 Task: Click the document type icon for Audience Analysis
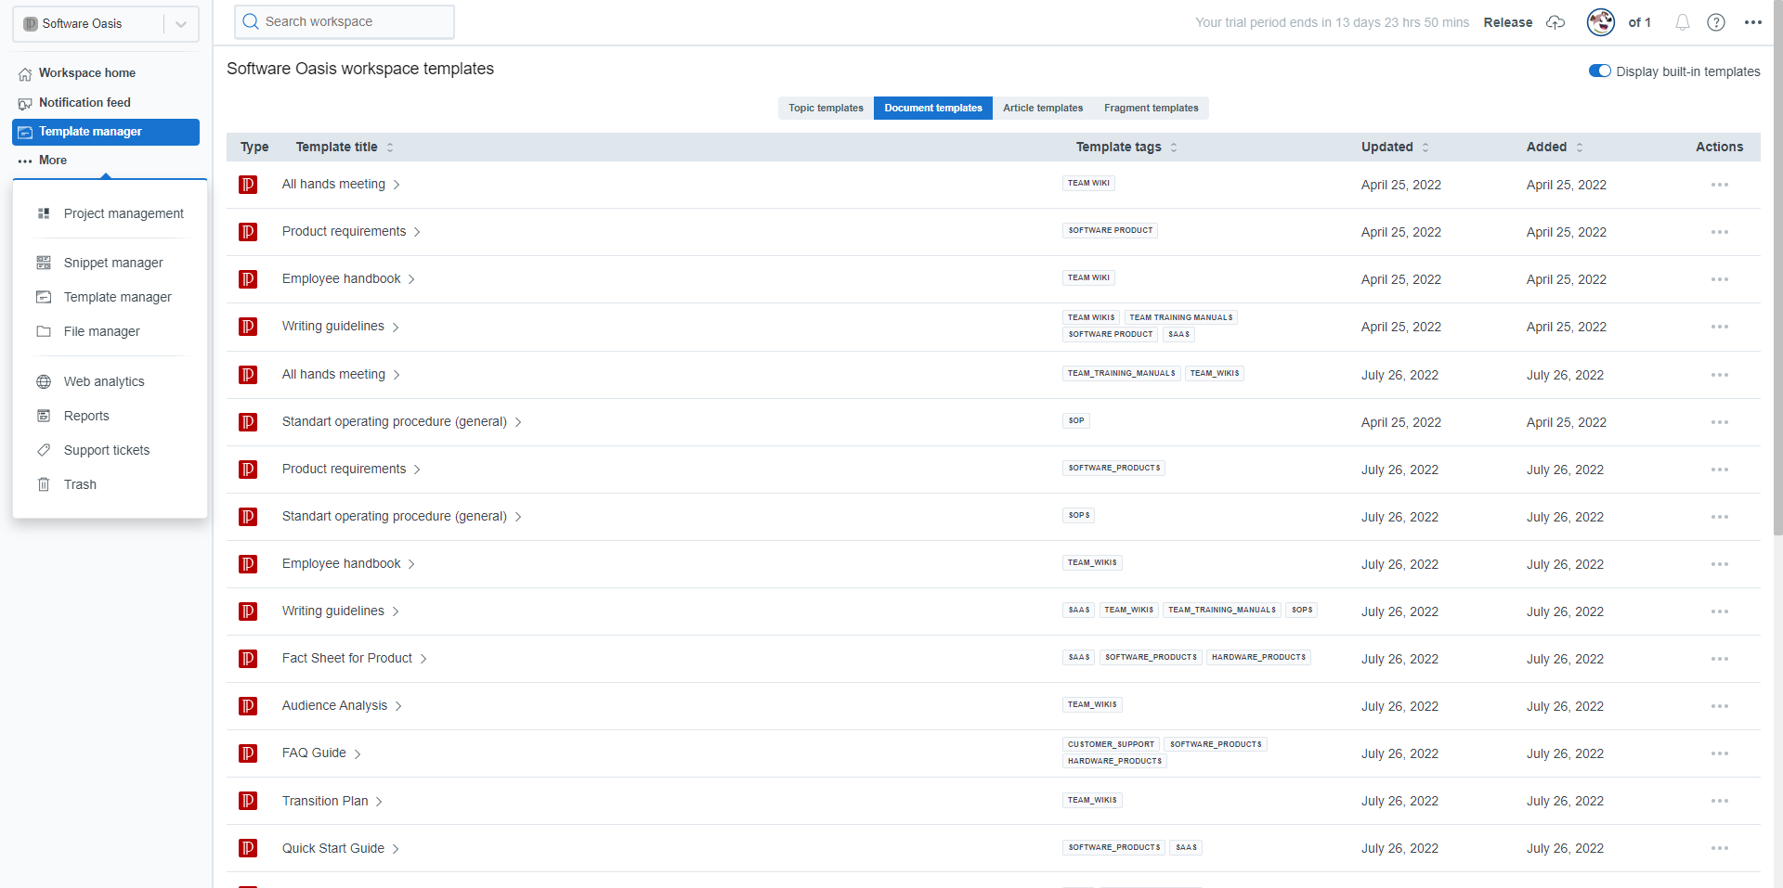(x=248, y=706)
